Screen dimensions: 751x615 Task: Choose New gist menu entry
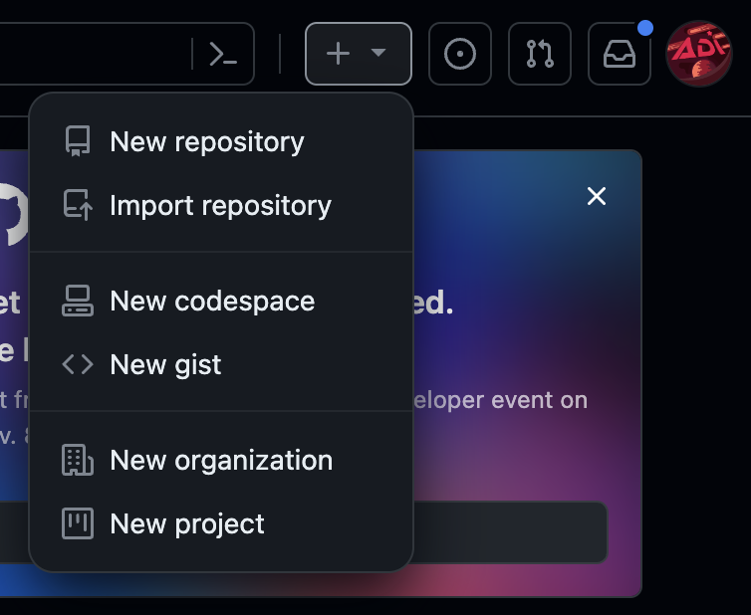[x=221, y=364]
